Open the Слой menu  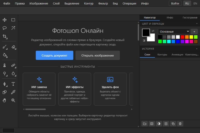[x=56, y=3]
